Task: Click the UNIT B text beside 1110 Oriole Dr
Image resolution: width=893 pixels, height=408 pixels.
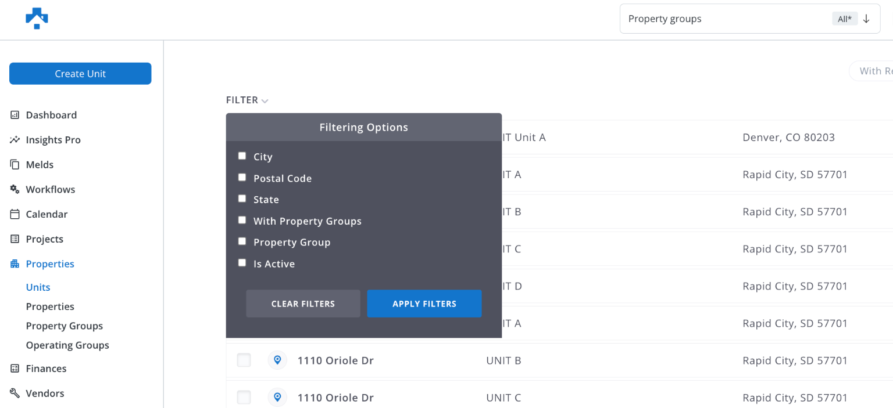Action: pos(503,360)
